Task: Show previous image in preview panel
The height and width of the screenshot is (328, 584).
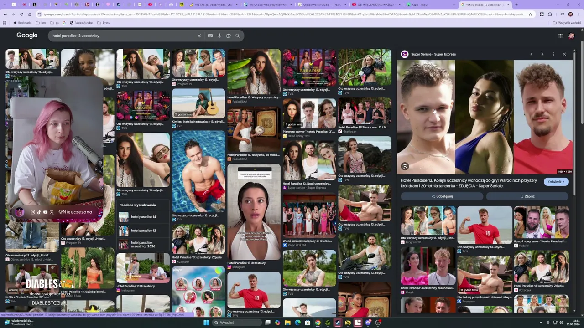Action: point(532,54)
